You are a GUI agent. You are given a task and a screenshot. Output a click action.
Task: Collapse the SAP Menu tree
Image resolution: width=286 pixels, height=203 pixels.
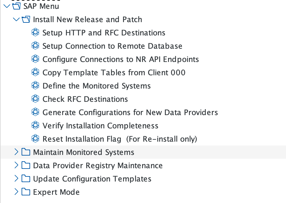point(6,5)
